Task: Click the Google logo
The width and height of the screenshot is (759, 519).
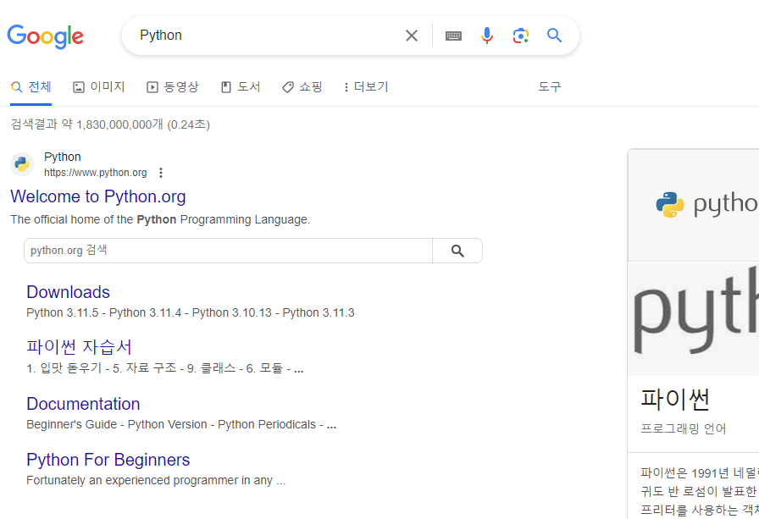Action: pos(45,36)
